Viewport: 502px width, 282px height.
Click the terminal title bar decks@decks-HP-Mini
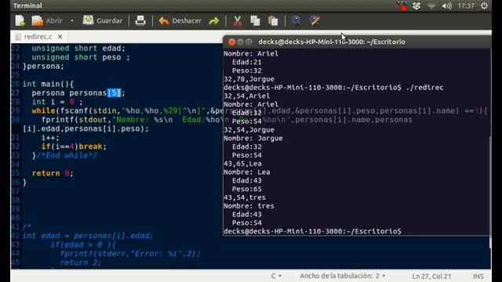click(x=332, y=42)
